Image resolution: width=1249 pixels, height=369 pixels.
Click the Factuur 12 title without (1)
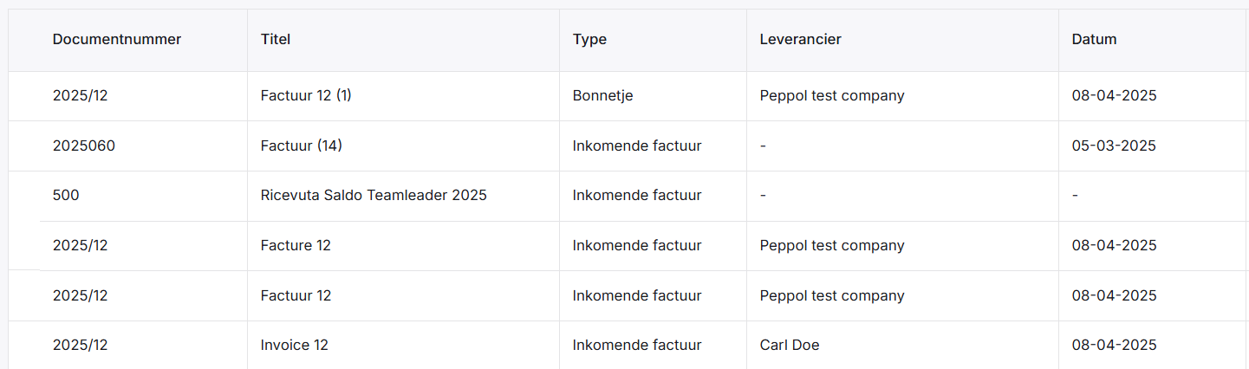[296, 295]
